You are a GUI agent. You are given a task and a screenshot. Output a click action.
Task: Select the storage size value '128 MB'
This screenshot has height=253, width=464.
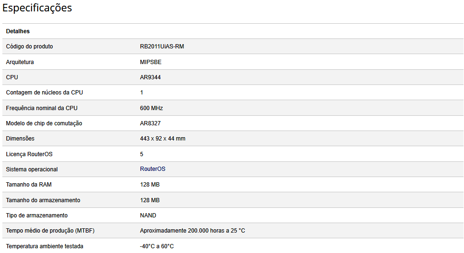pyautogui.click(x=150, y=200)
